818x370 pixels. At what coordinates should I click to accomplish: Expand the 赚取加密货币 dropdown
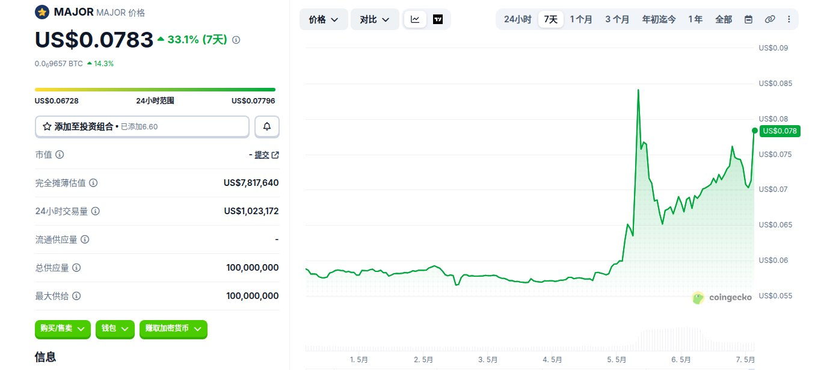(x=173, y=328)
